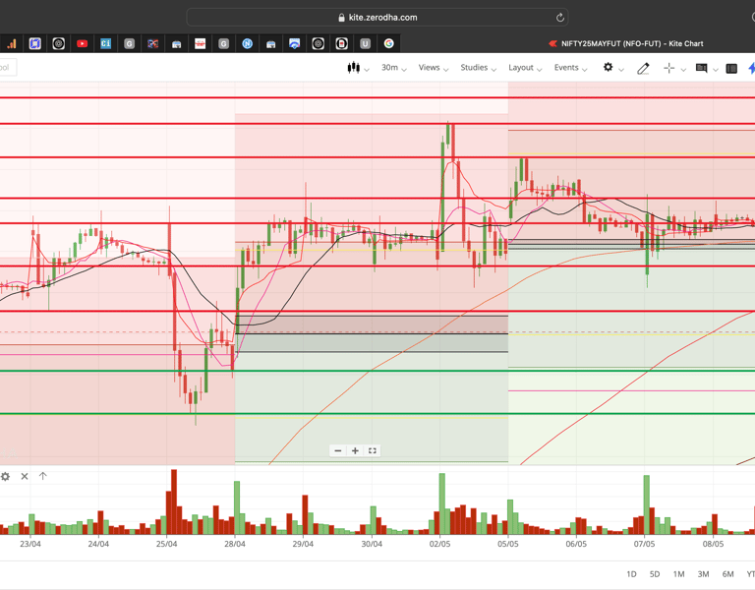Viewport: 755px width, 590px height.
Task: Click the 08/05 date label
Action: [x=713, y=544]
